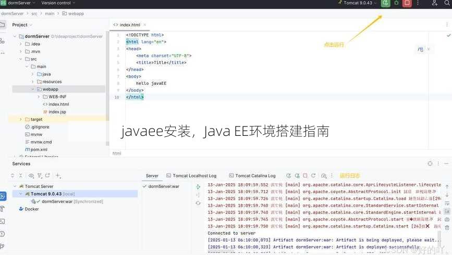Expand the .idea folder

tap(20, 44)
